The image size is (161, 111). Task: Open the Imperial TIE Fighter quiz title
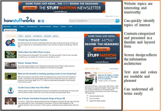[x=108, y=77]
